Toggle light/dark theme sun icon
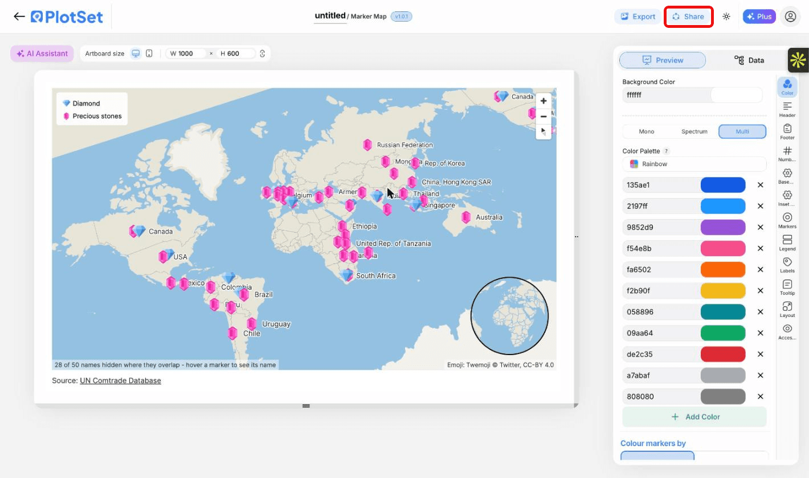The height and width of the screenshot is (478, 809). (x=726, y=17)
